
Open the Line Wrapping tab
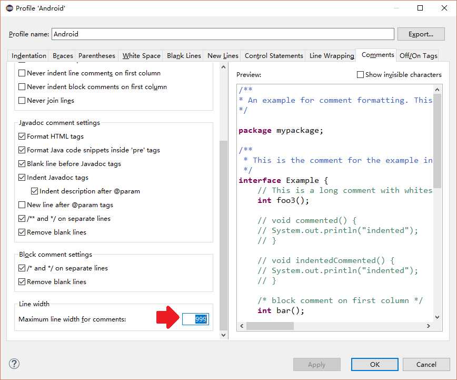332,56
